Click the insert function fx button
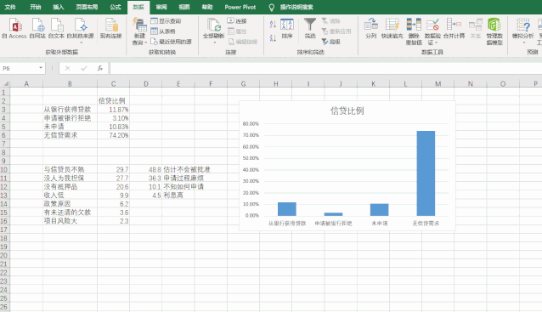The height and width of the screenshot is (312, 542). point(100,68)
